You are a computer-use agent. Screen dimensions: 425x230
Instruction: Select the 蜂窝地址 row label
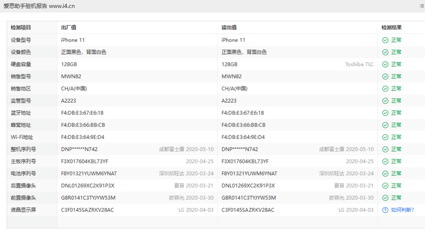click(x=21, y=125)
